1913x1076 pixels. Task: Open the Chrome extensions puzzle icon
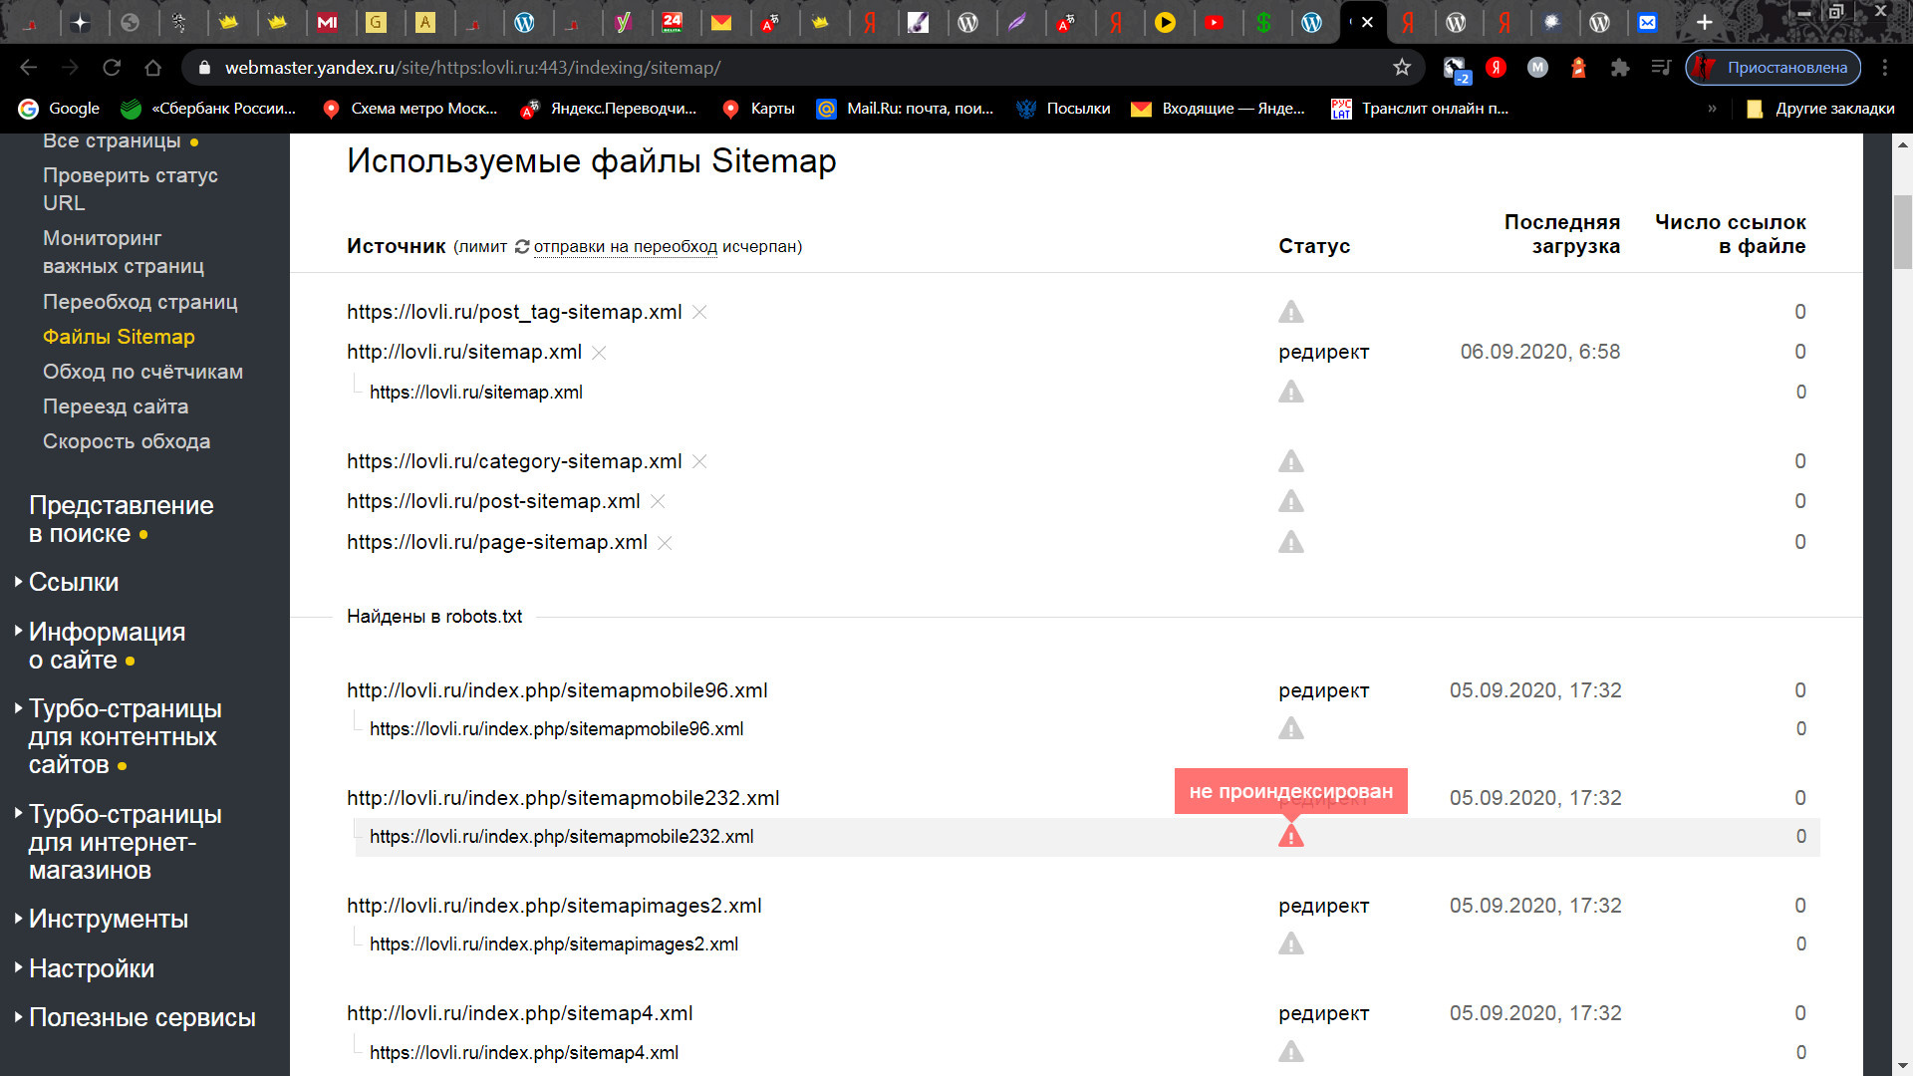[x=1620, y=68]
